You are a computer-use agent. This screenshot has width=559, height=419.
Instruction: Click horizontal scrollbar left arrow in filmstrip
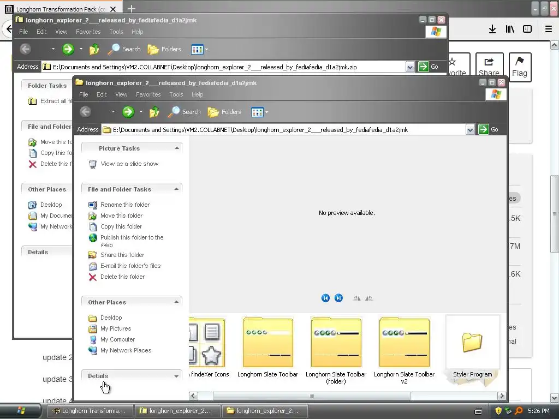193,396
